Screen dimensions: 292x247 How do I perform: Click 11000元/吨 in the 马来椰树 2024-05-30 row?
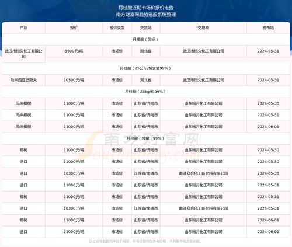pos(74,103)
